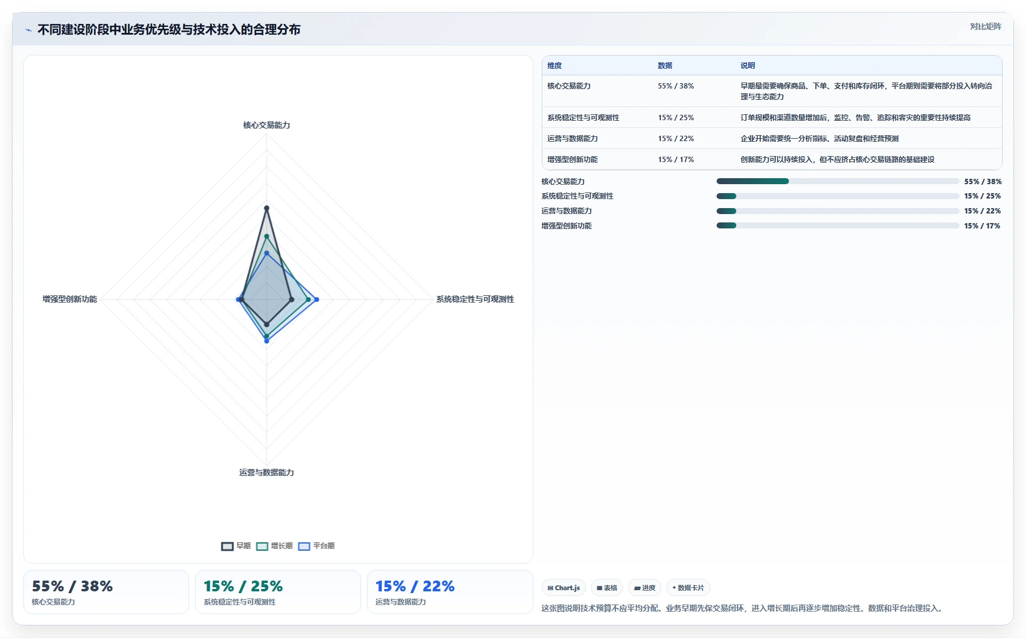Image resolution: width=1026 pixels, height=638 pixels.
Task: Toggle the 增长期 legend dataset
Action: 274,546
